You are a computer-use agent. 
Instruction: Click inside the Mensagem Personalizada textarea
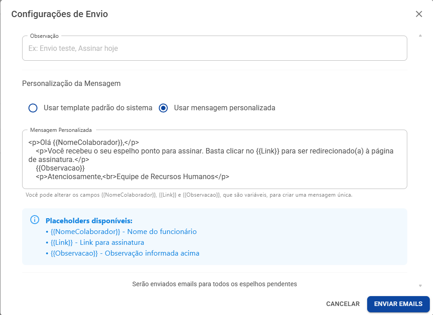point(215,159)
